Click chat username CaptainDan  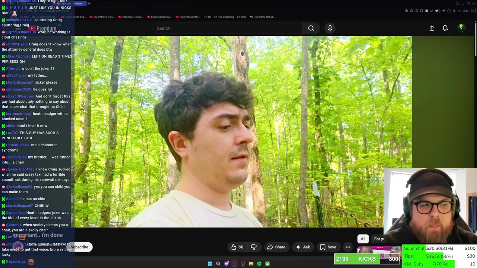pos(15,213)
